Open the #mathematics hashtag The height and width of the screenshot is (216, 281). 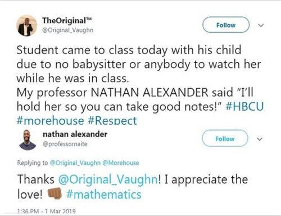click(x=104, y=194)
